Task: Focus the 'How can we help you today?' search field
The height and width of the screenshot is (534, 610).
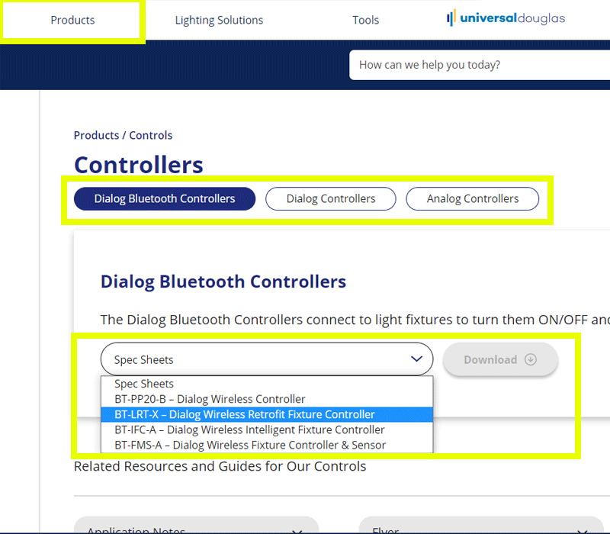Action: point(480,65)
